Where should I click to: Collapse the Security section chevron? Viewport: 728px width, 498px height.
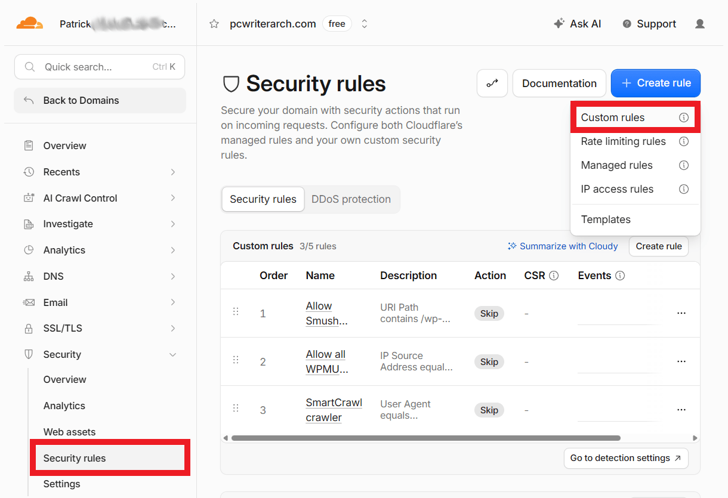click(173, 354)
